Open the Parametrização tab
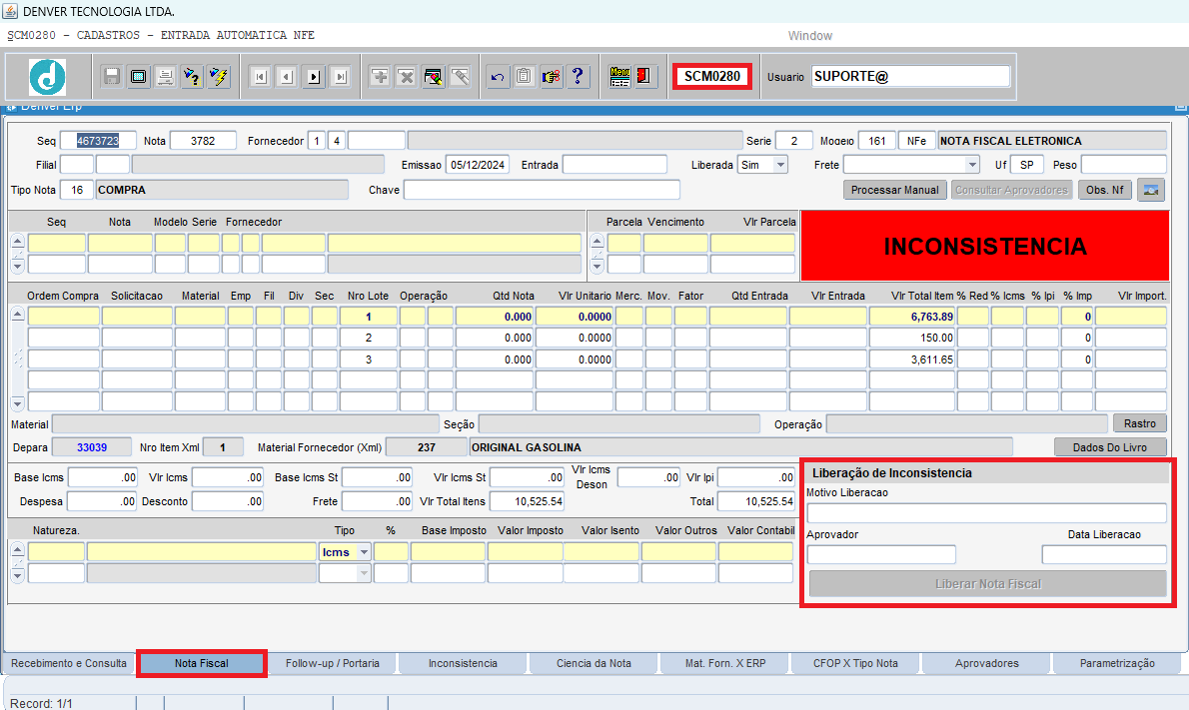Image resolution: width=1189 pixels, height=710 pixels. (1117, 664)
